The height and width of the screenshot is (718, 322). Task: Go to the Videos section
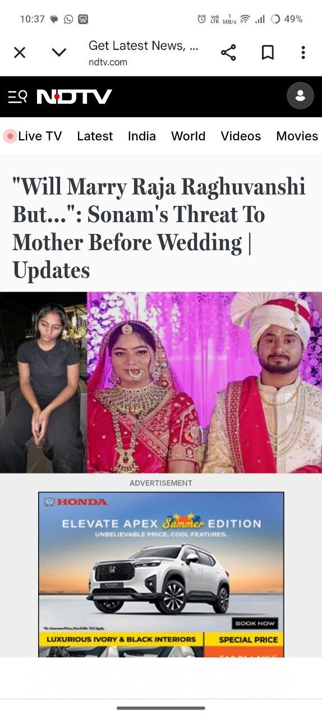[x=241, y=136]
